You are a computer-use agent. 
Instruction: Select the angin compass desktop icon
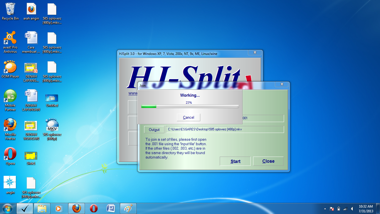[x=10, y=185]
